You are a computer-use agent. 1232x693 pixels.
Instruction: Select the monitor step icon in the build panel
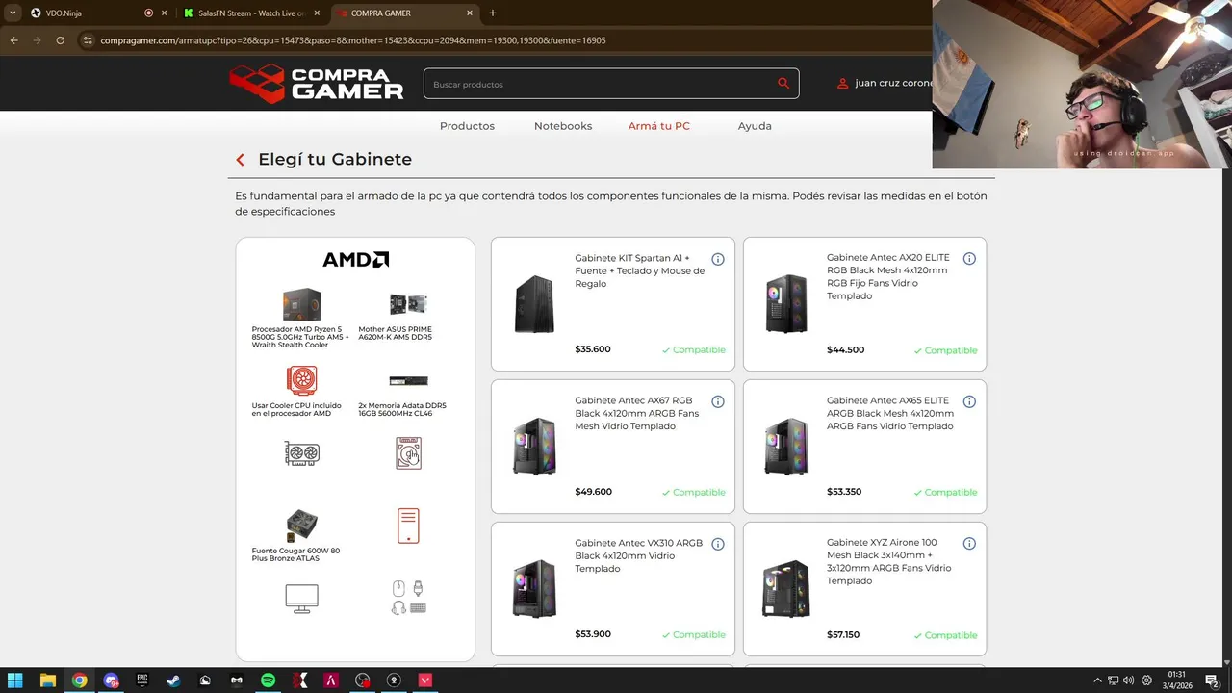pos(301,598)
